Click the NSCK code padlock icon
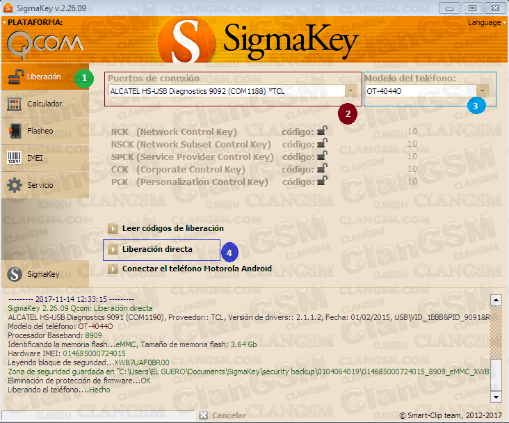The width and height of the screenshot is (509, 423). tap(322, 143)
